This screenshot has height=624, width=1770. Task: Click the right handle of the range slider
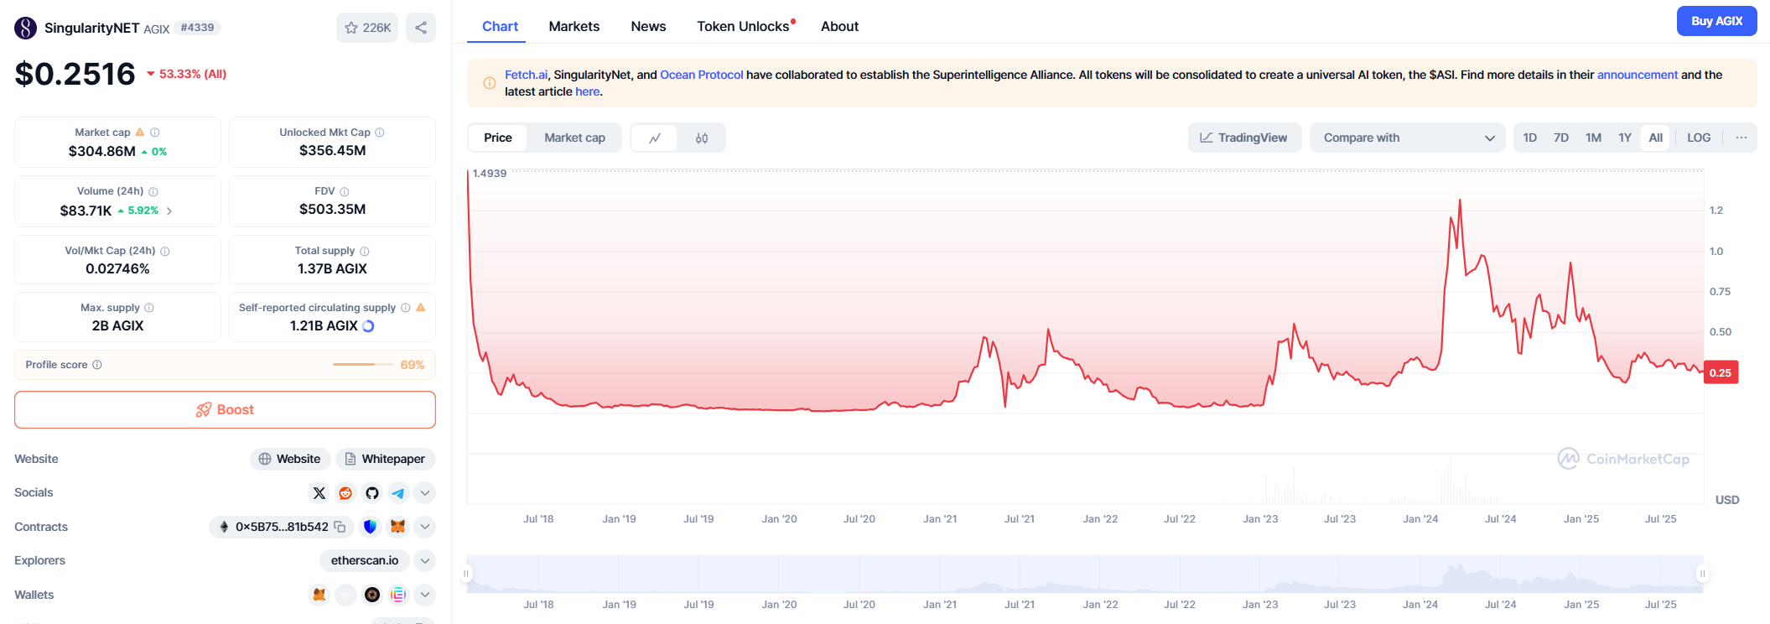(1702, 574)
